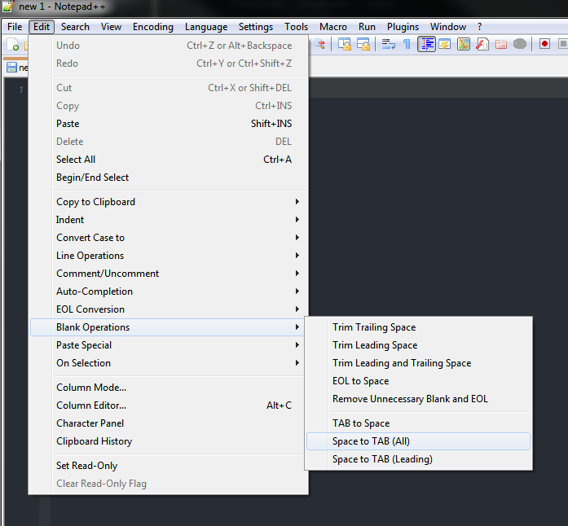Toggle Show All Characters pilcrow icon
The height and width of the screenshot is (526, 568).
pyautogui.click(x=407, y=44)
